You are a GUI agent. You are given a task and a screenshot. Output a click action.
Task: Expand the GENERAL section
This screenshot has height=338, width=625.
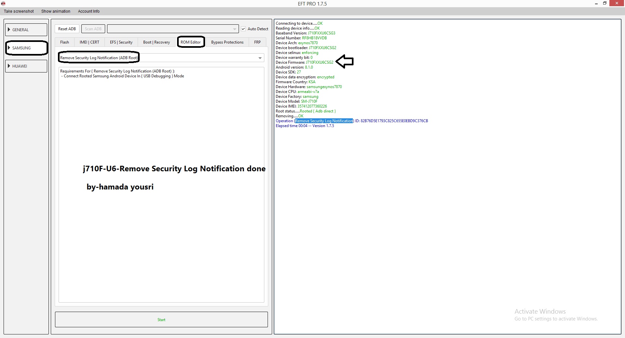point(26,30)
